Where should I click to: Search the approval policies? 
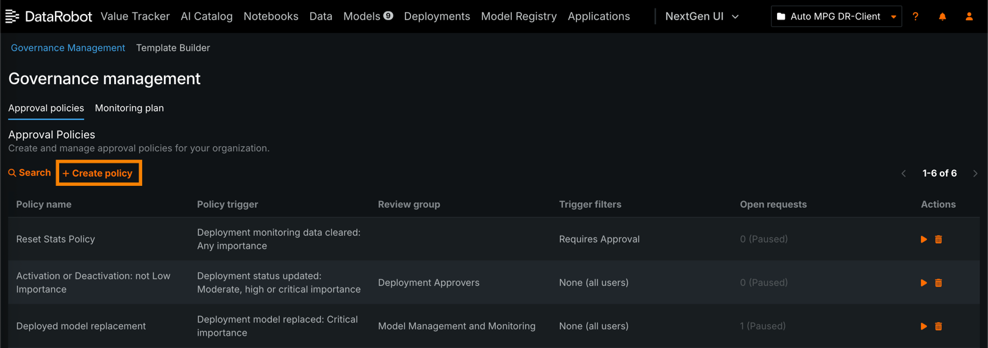point(29,173)
